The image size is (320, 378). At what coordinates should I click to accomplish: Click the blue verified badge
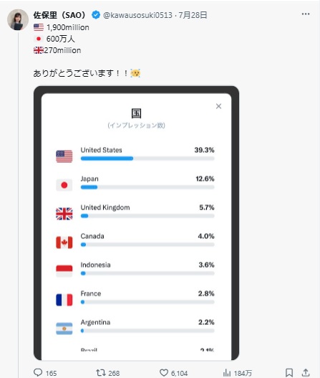[x=96, y=15]
